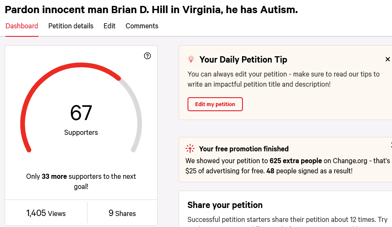Close the free promotion finished notice
392x227 pixels.
tap(391, 145)
